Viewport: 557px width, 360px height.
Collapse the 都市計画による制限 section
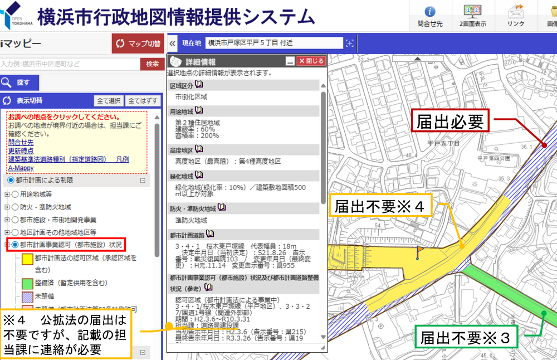click(143, 181)
